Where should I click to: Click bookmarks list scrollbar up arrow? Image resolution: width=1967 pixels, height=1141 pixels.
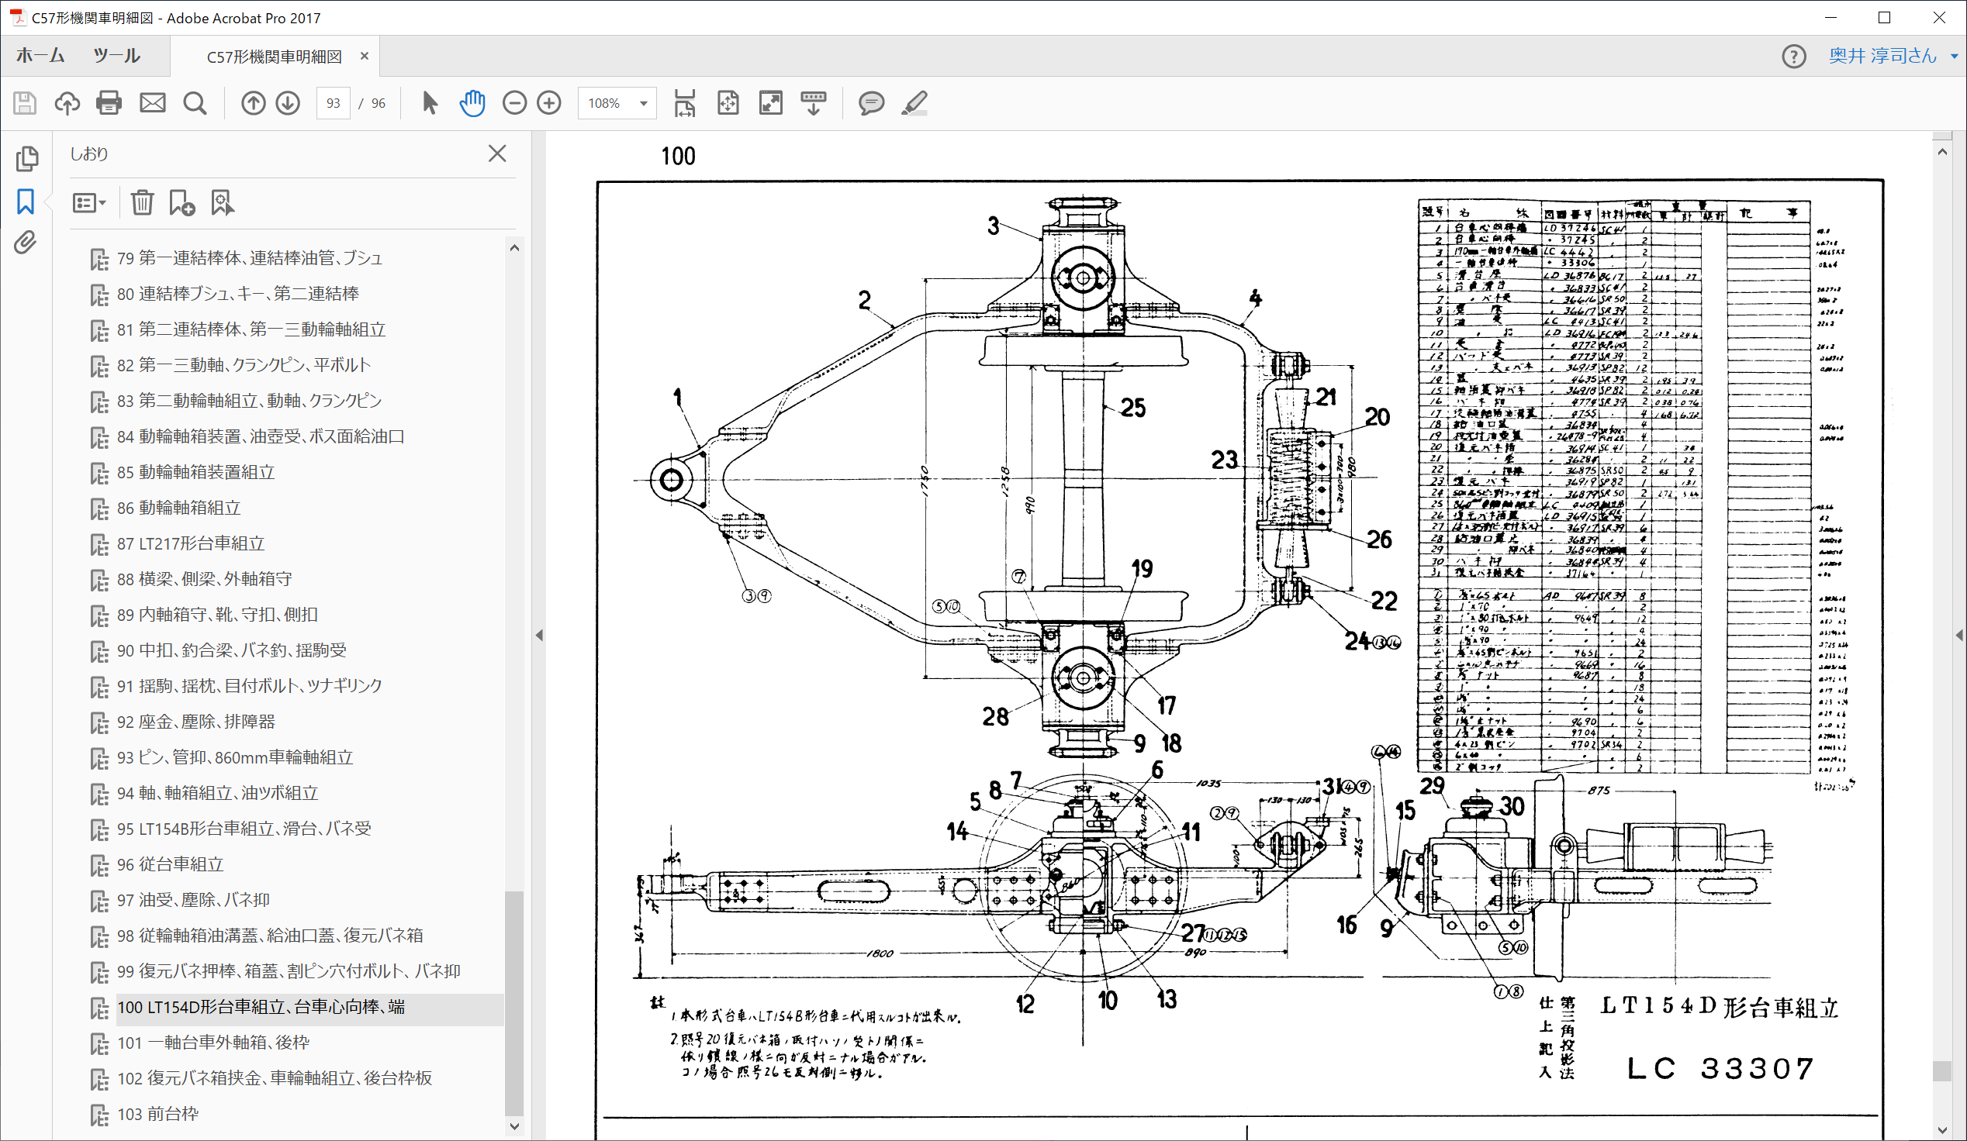[x=514, y=247]
